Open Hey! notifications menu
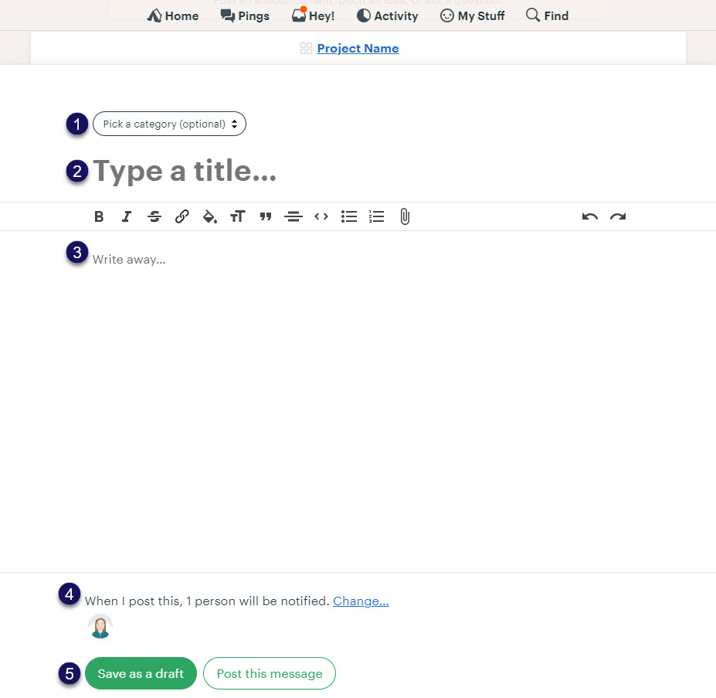 click(314, 15)
